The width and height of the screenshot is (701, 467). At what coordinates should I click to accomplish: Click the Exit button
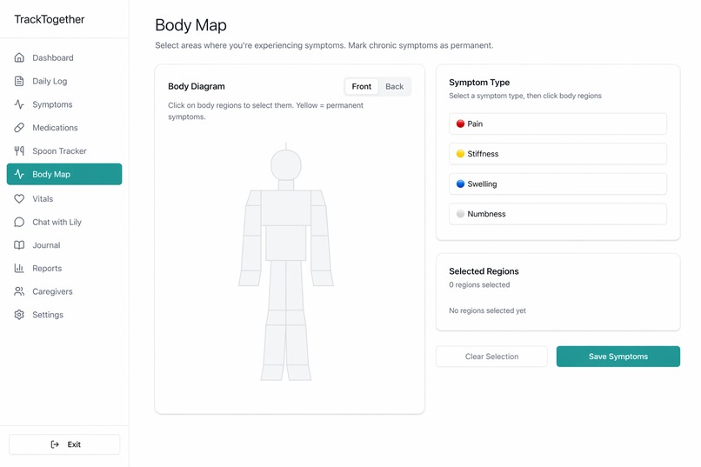click(x=64, y=444)
